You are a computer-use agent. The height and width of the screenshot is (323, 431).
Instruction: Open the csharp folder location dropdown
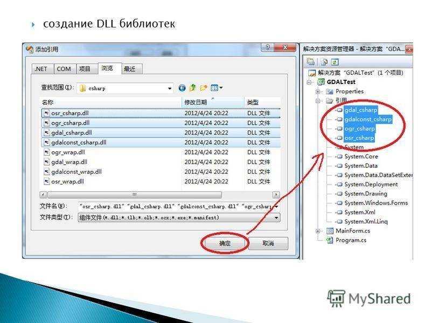click(170, 88)
